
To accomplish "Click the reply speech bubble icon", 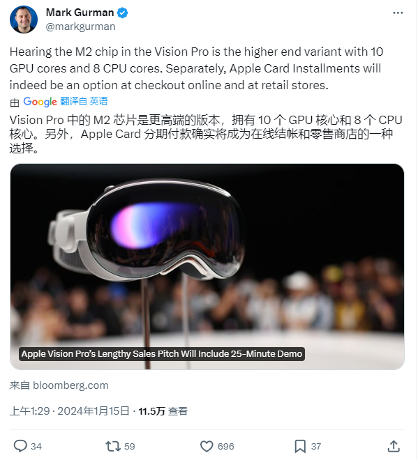I will (20, 447).
